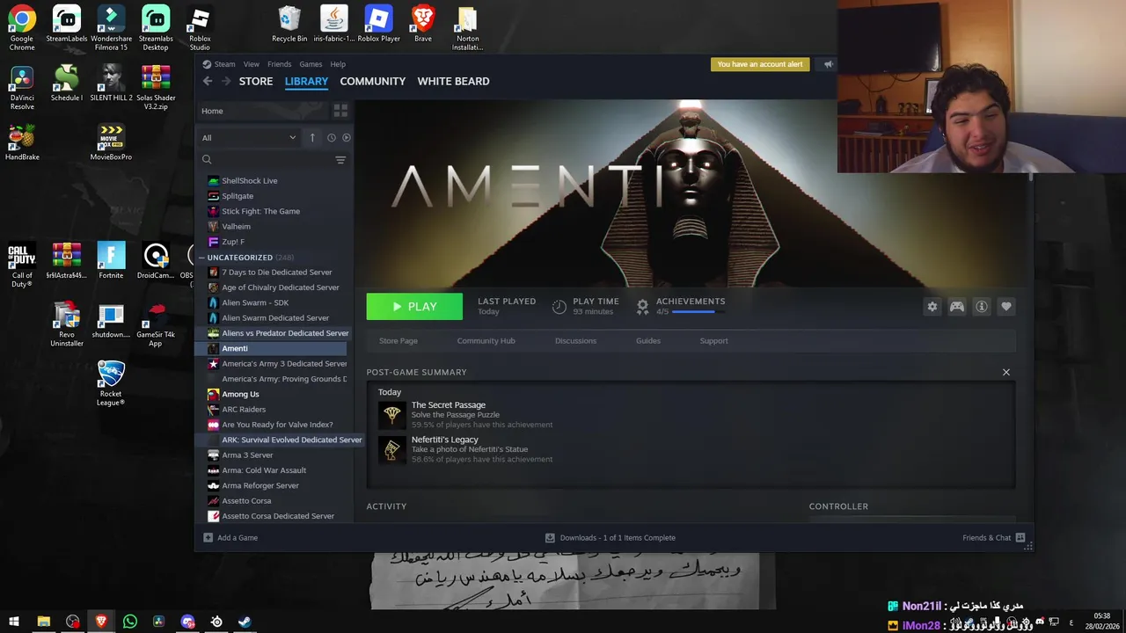1126x633 pixels.
Task: Add Amenti to favorites heart icon
Action: tap(1006, 307)
